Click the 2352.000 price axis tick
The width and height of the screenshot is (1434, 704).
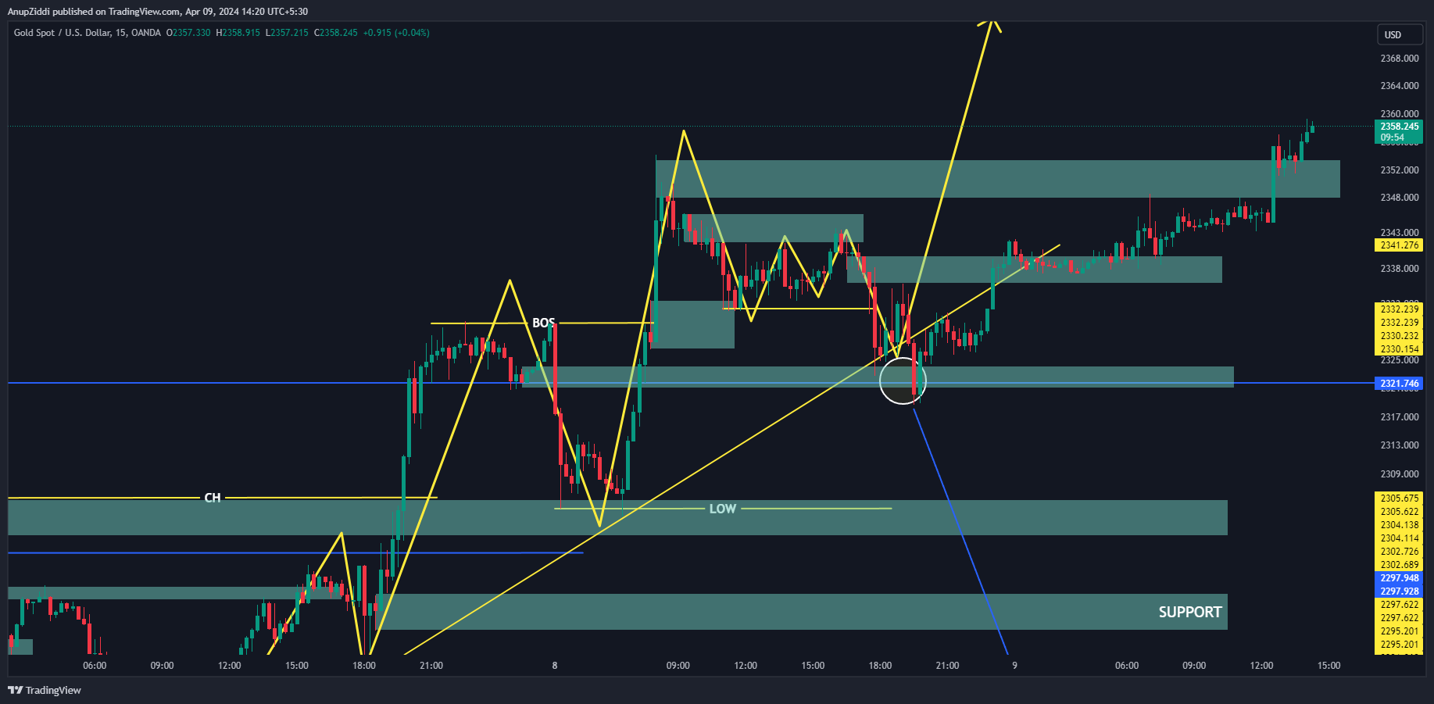[x=1399, y=170]
